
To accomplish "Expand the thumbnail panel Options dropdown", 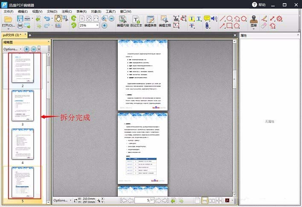I will pyautogui.click(x=13, y=49).
